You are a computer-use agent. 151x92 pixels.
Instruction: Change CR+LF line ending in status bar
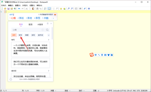[129, 91]
